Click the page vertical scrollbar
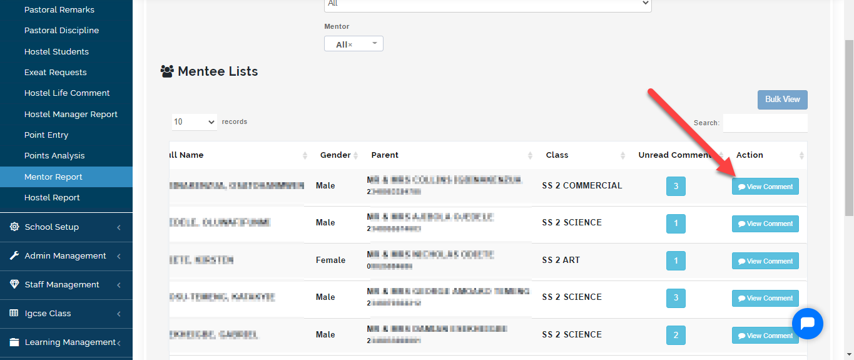The width and height of the screenshot is (854, 360). point(849,127)
